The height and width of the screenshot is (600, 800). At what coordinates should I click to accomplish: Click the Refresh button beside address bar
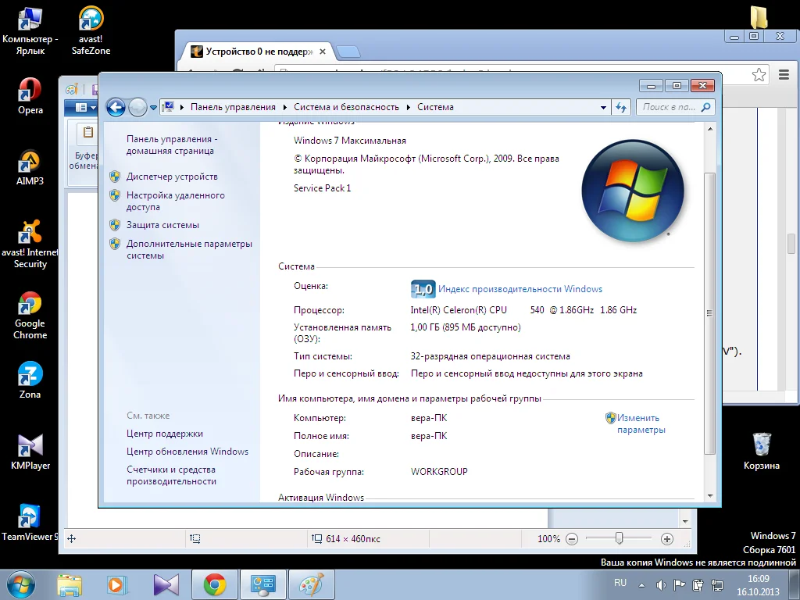621,107
